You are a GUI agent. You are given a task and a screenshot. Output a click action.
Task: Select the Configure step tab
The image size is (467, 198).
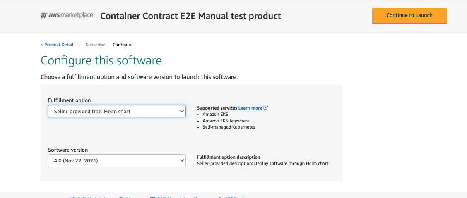123,45
